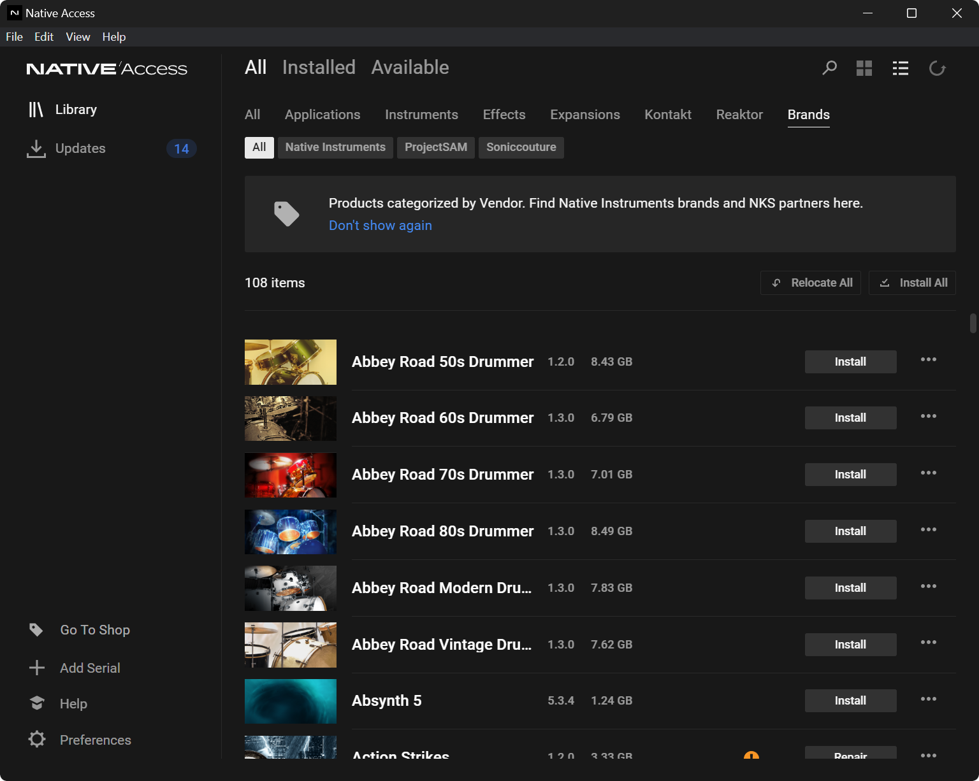Select the Kontakt category tab
The width and height of the screenshot is (979, 781).
668,115
